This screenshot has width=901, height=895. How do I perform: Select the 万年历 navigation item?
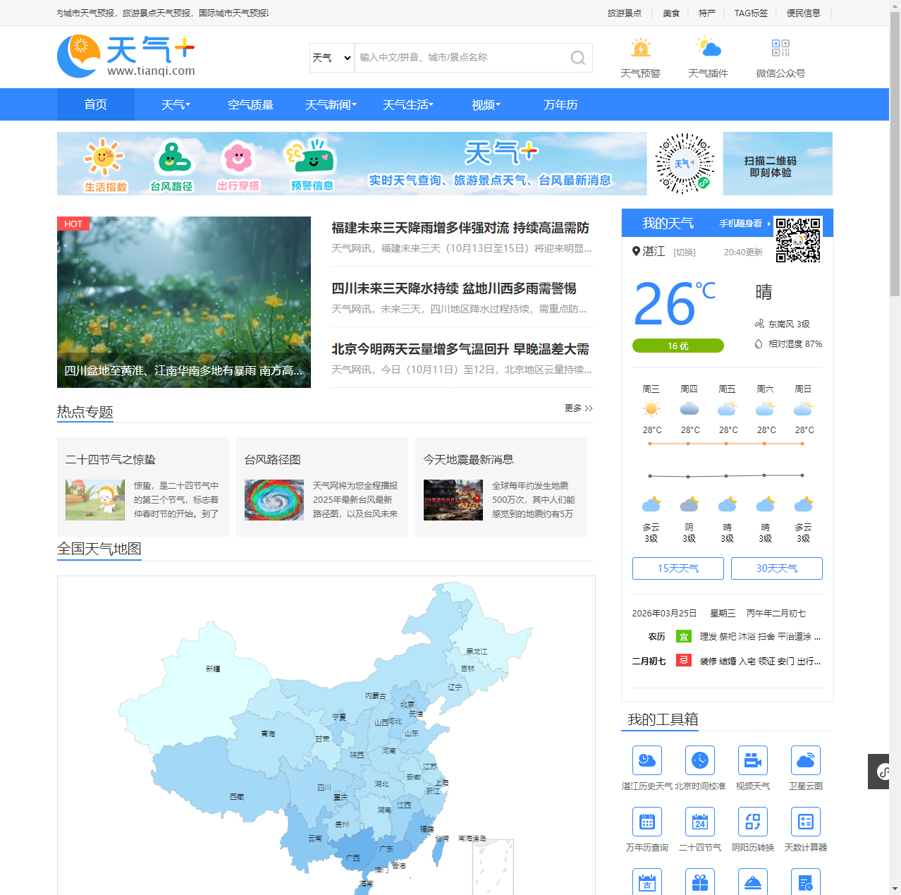pos(560,105)
